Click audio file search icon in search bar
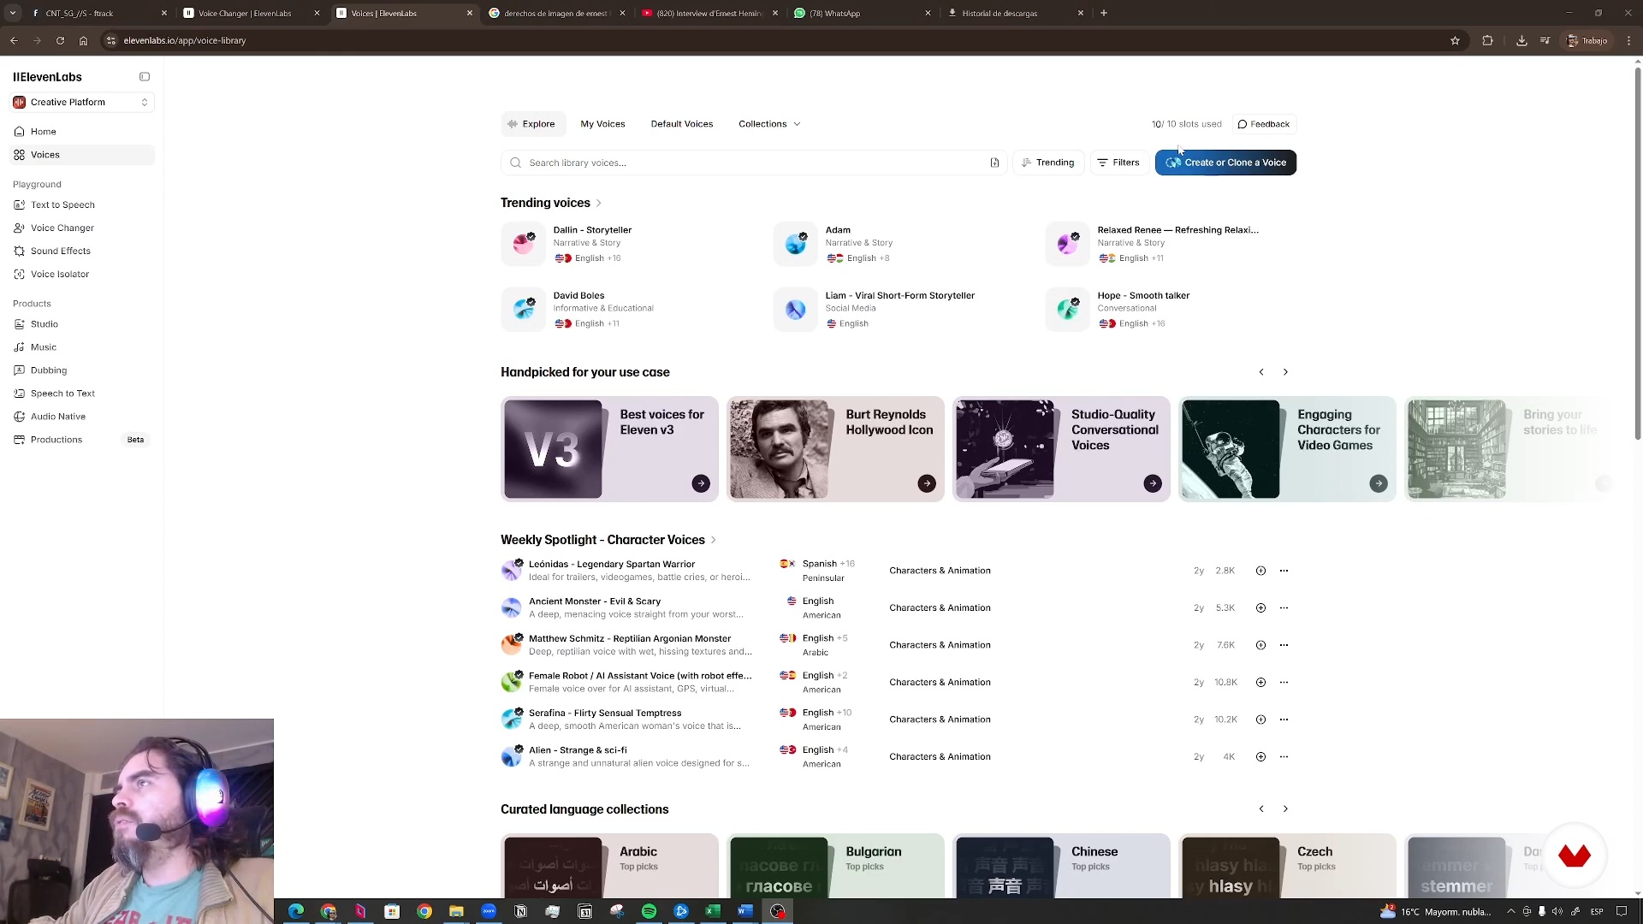 pyautogui.click(x=994, y=163)
